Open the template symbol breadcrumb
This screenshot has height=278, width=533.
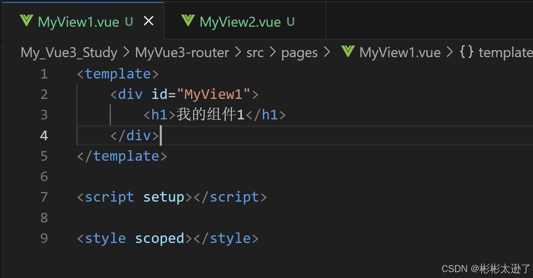pos(505,53)
